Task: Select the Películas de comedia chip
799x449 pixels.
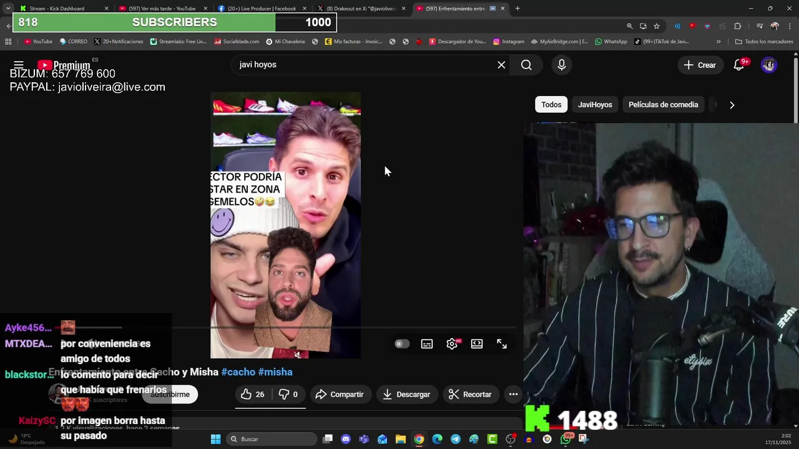Action: click(x=663, y=105)
